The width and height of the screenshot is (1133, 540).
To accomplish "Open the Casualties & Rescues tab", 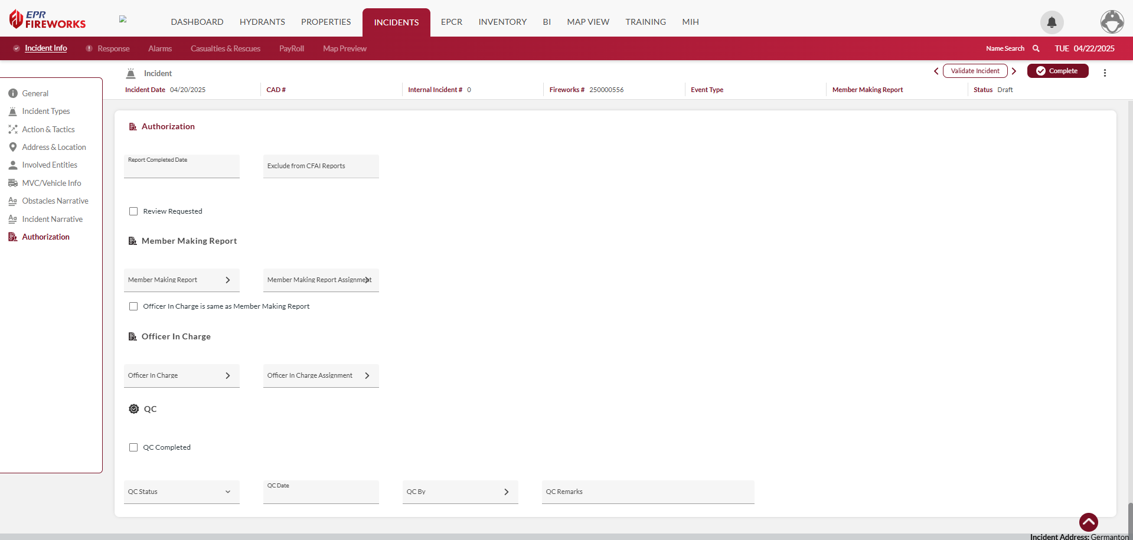I will 225,48.
